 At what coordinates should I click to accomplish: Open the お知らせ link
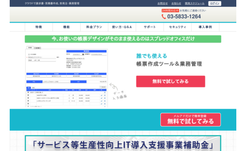click(x=177, y=3)
